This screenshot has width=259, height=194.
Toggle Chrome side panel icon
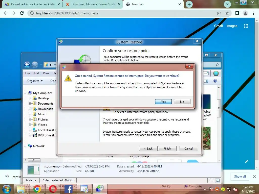(237, 13)
